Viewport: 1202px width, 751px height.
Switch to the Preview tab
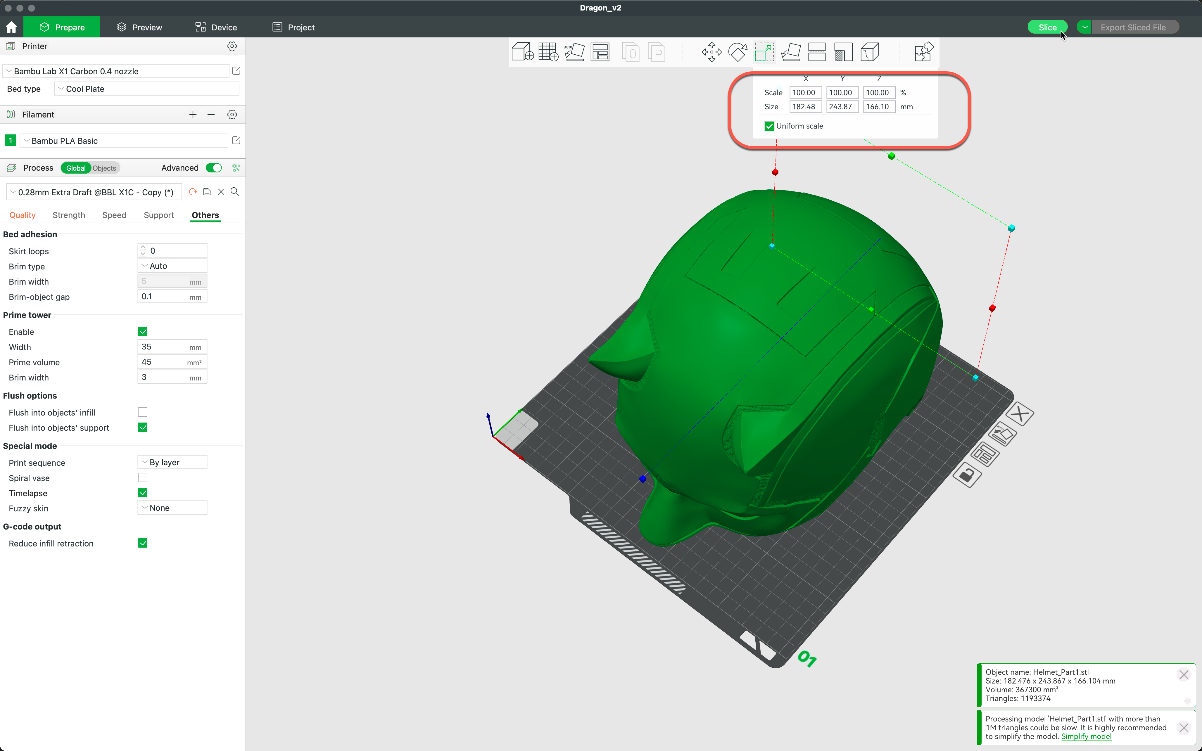(139, 27)
